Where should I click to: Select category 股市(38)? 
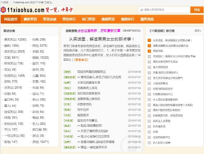(x=38, y=69)
